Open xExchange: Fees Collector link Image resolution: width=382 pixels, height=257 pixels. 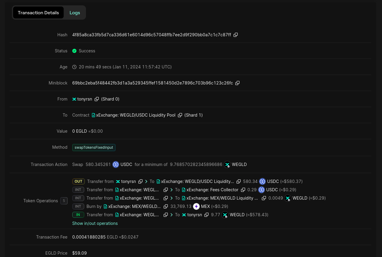click(212, 190)
